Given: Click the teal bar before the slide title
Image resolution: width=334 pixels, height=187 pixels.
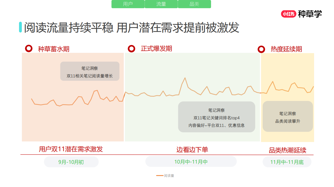Looking at the screenshot, I should point(20,27).
